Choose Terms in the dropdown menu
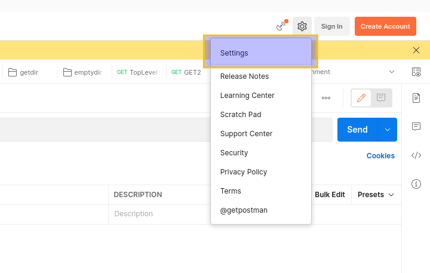This screenshot has width=430, height=273. pyautogui.click(x=261, y=191)
